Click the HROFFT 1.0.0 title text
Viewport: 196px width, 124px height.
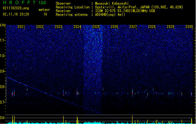[x=25, y=2]
